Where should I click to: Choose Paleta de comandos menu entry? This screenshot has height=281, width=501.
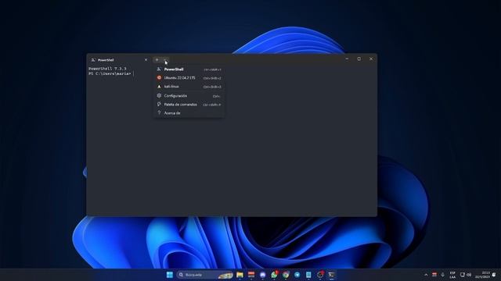click(x=189, y=104)
